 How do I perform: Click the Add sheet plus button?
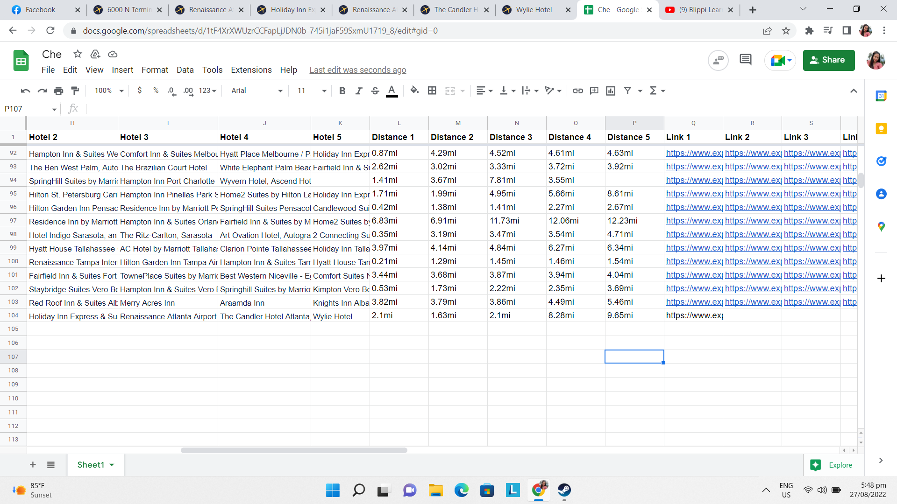[33, 465]
